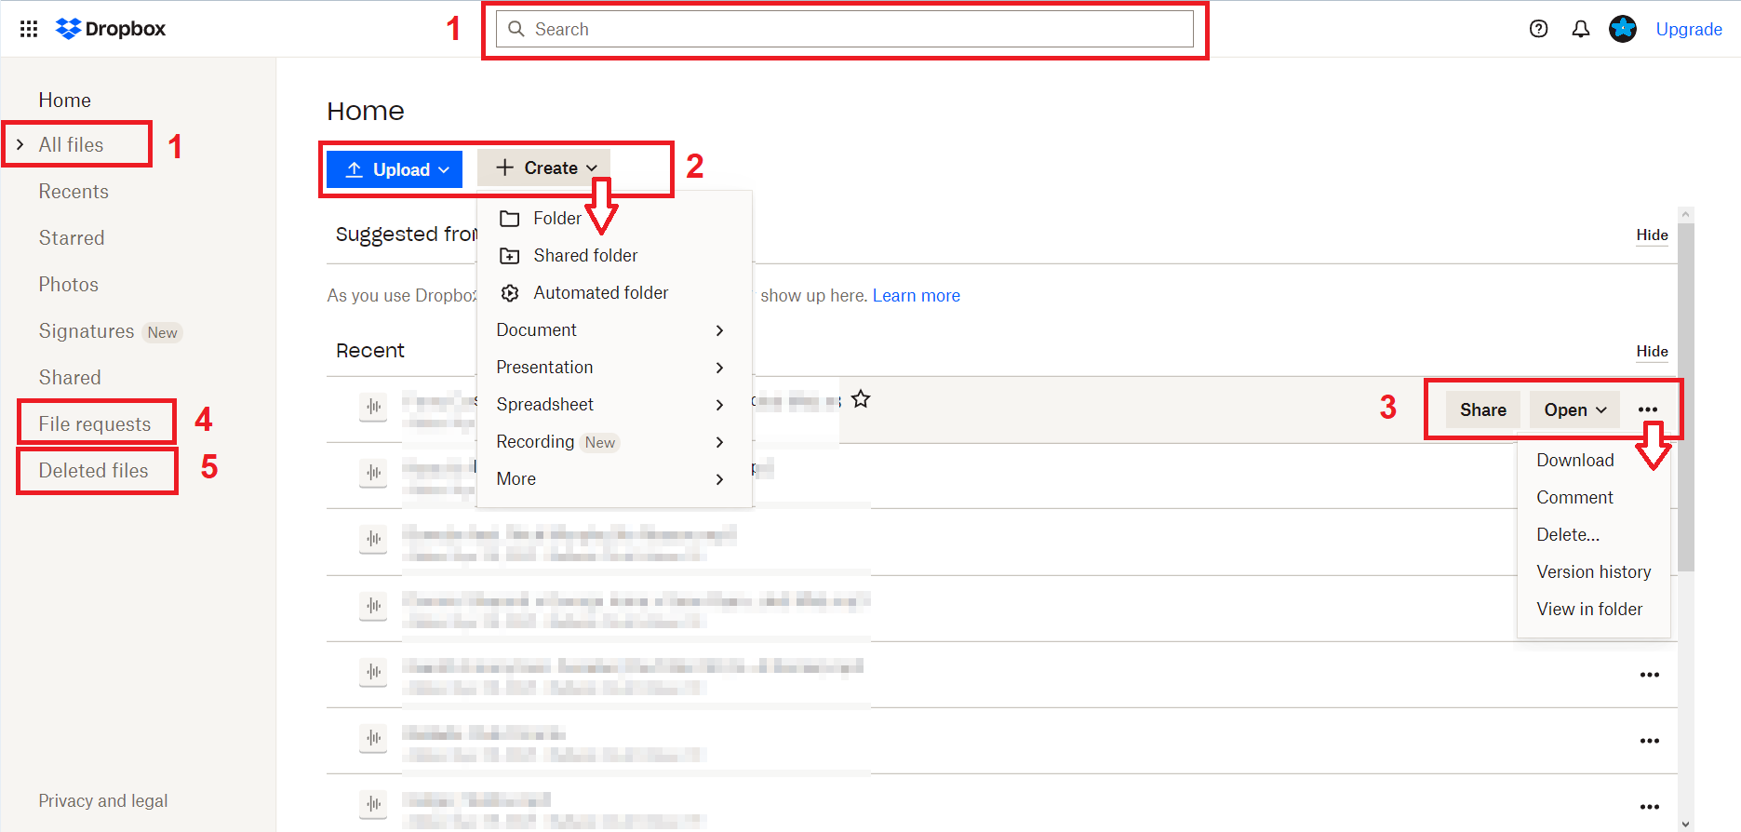Open the help question mark icon
The width and height of the screenshot is (1741, 832).
click(x=1538, y=29)
